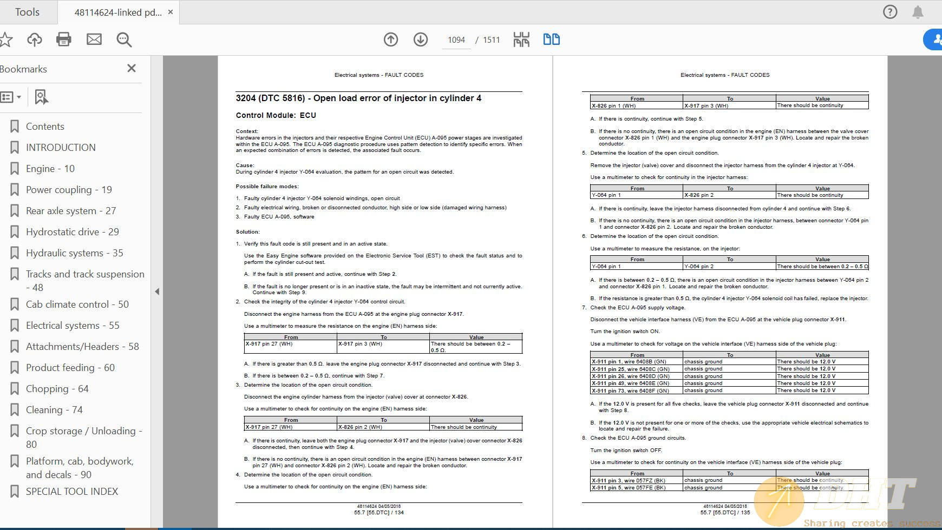The height and width of the screenshot is (530, 942).
Task: Go to next page arrow
Action: (x=421, y=39)
